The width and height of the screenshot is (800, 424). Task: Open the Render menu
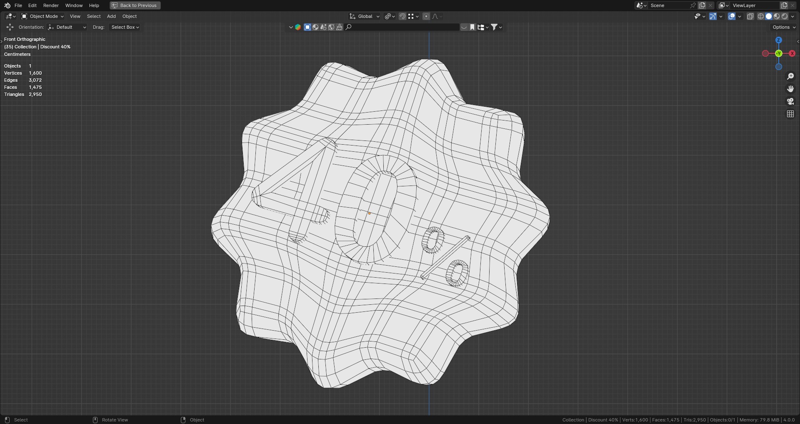point(51,5)
